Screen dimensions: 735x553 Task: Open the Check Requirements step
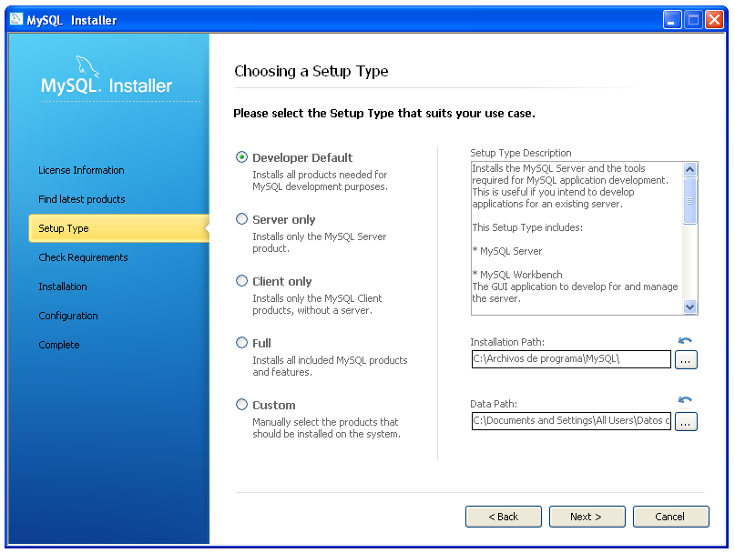tap(83, 257)
